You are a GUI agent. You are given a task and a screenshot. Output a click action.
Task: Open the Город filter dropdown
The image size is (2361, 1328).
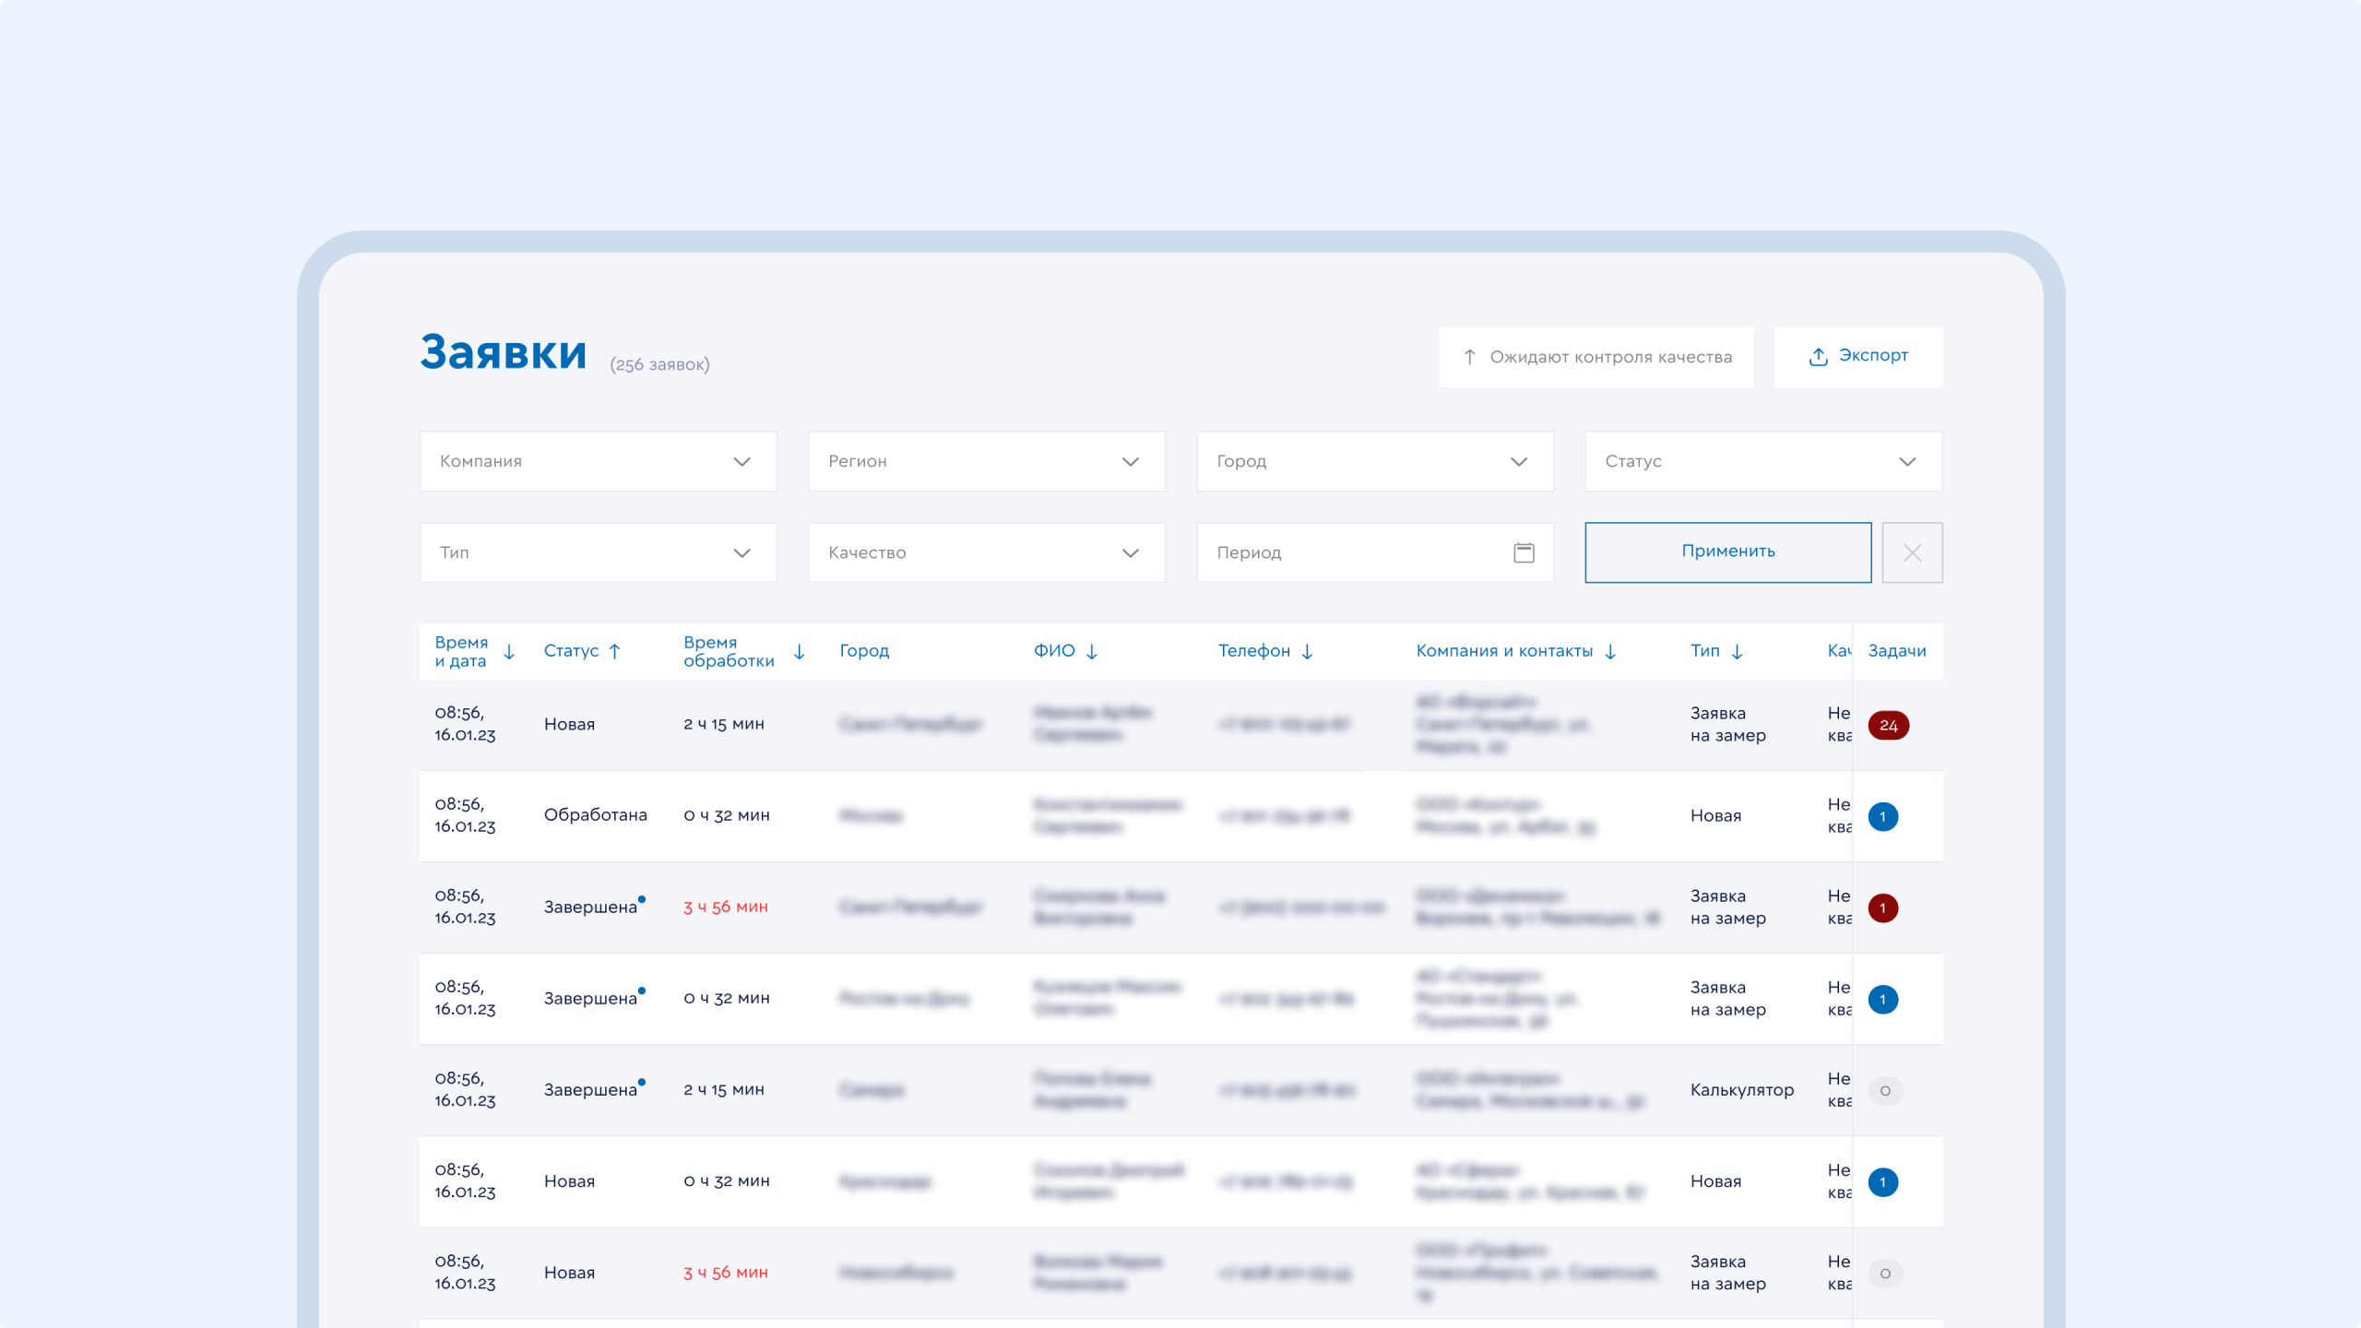pyautogui.click(x=1375, y=461)
